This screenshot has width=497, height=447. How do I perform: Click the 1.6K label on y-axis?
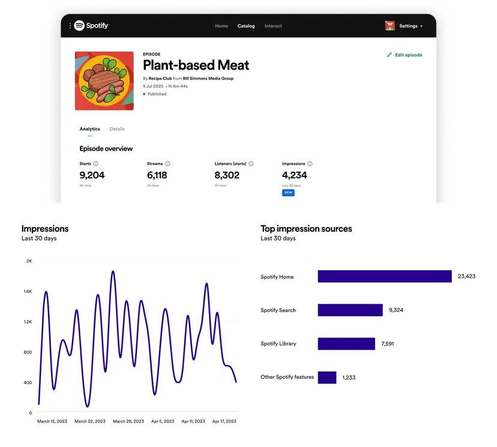tap(28, 292)
